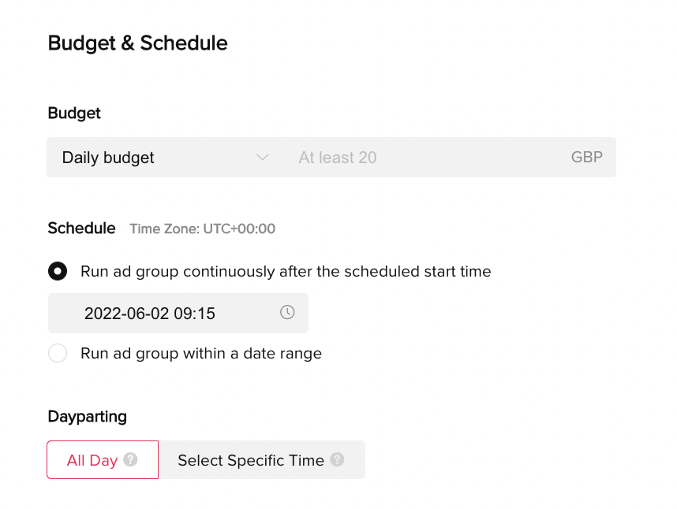Choose the Select Specific Time option
677x509 pixels.
pos(251,460)
